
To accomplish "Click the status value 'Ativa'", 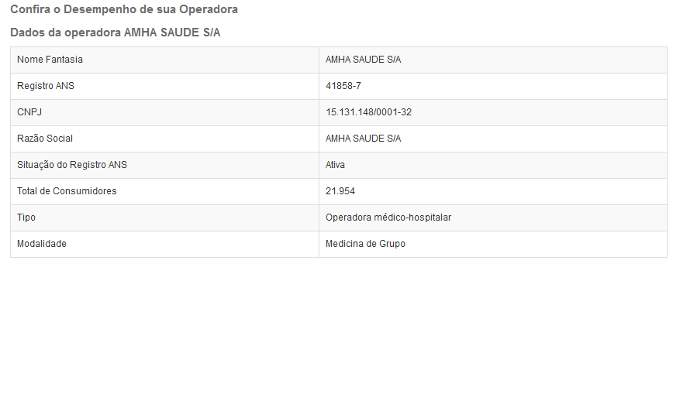I will click(335, 165).
